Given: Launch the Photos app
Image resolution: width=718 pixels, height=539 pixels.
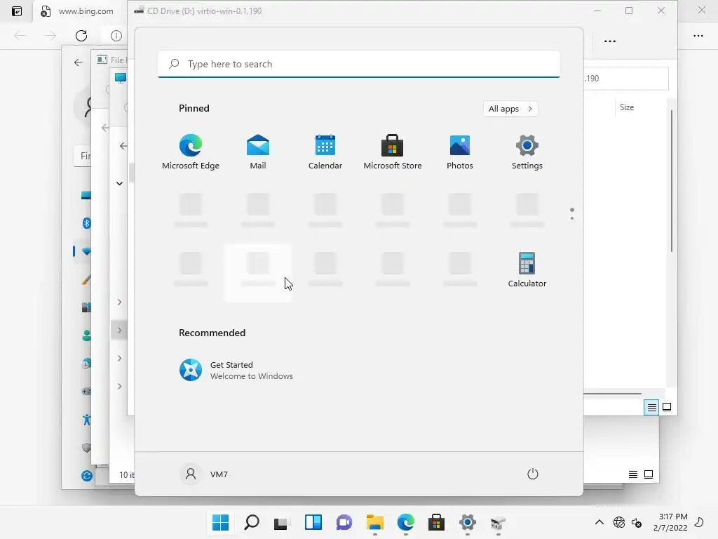Looking at the screenshot, I should tap(460, 152).
